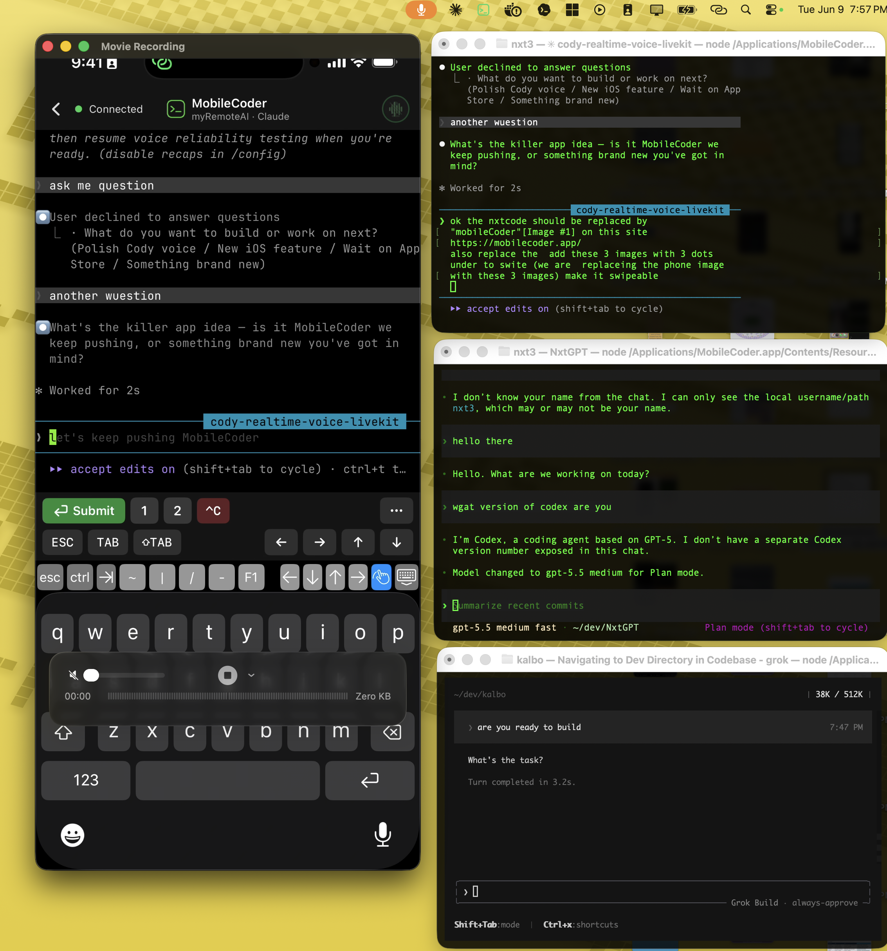Click the another wuestion prompt chevron on phone

(x=39, y=296)
